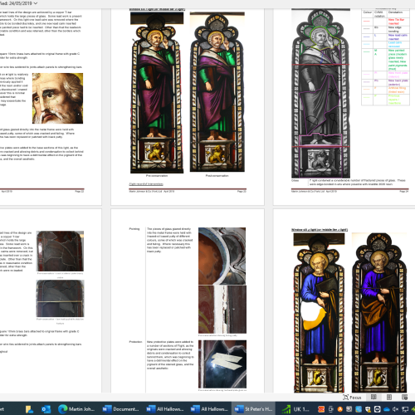Open the Focus mode button in status bar
The image size is (415, 415).
(352, 398)
